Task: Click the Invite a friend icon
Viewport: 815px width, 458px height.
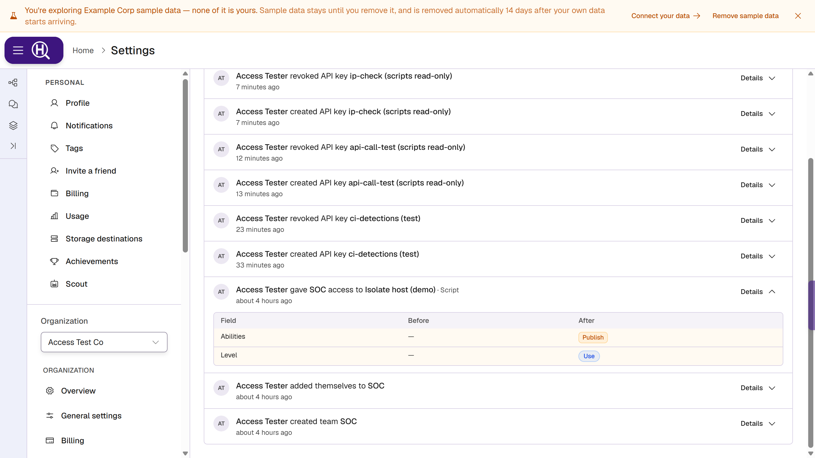Action: tap(54, 171)
